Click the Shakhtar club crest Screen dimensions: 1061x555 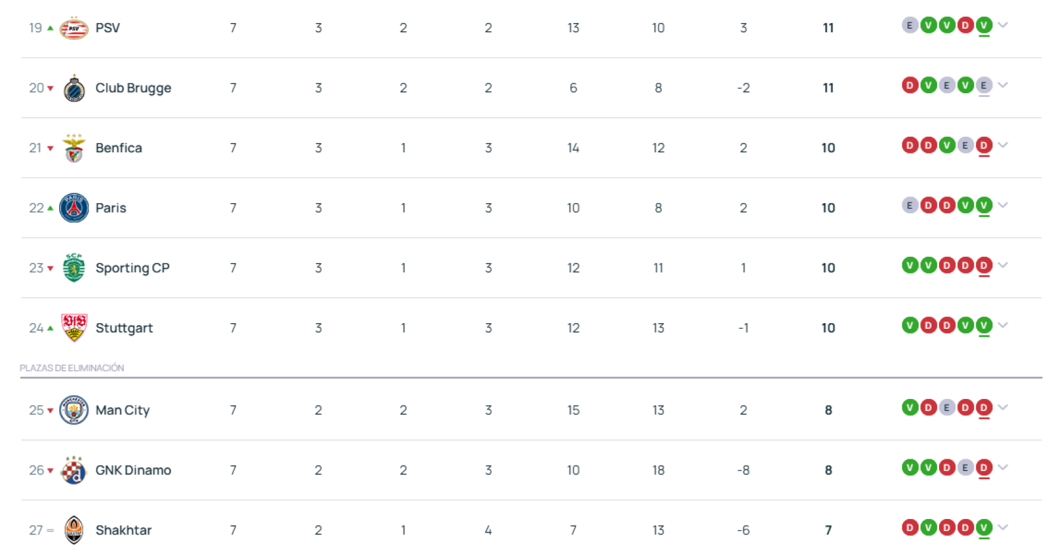[x=74, y=530]
